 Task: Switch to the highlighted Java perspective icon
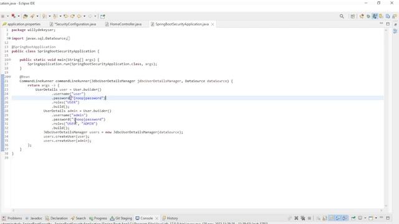375,16
